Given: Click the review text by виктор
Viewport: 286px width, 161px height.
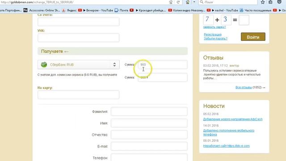Looking at the screenshot, I should point(232,74).
